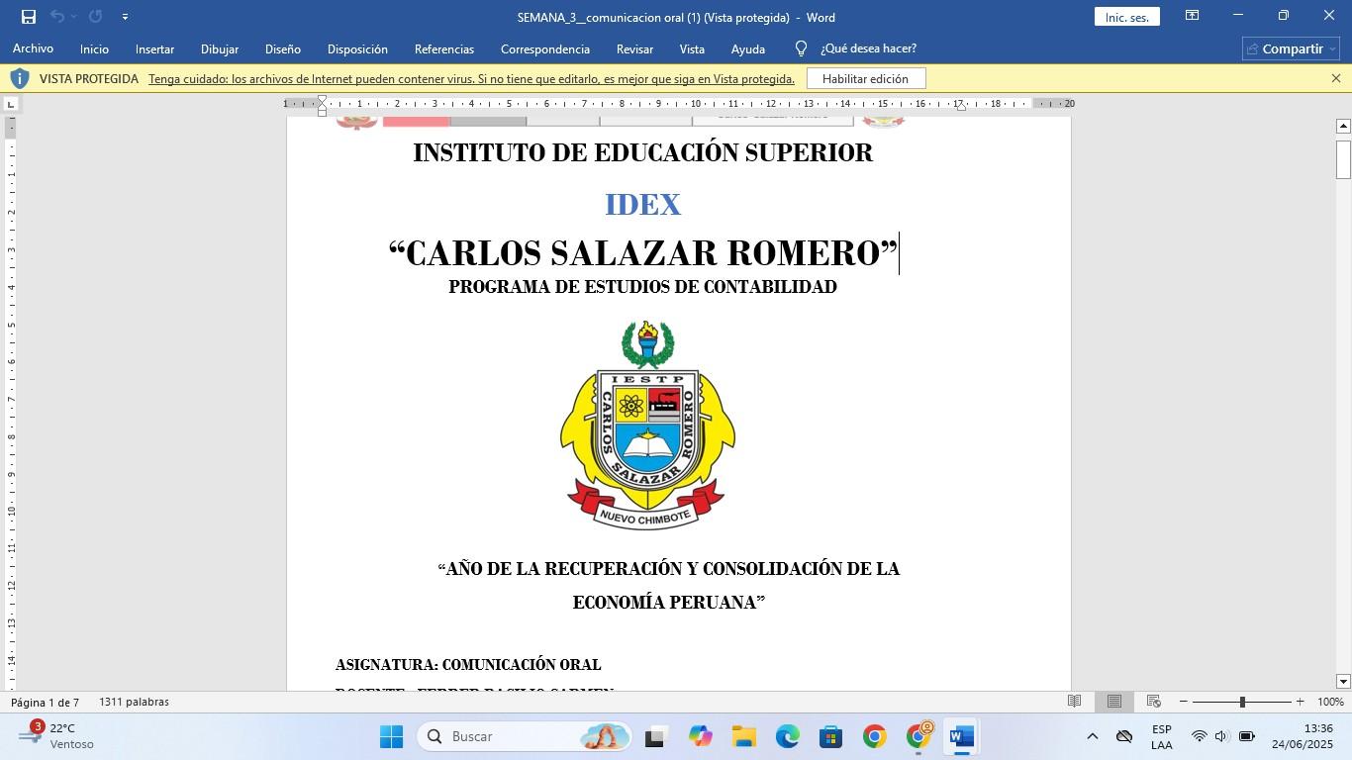
Task: Open File Explorer from taskbar
Action: 744,737
